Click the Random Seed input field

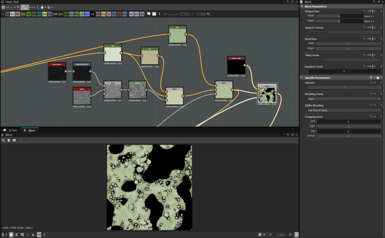(x=344, y=71)
